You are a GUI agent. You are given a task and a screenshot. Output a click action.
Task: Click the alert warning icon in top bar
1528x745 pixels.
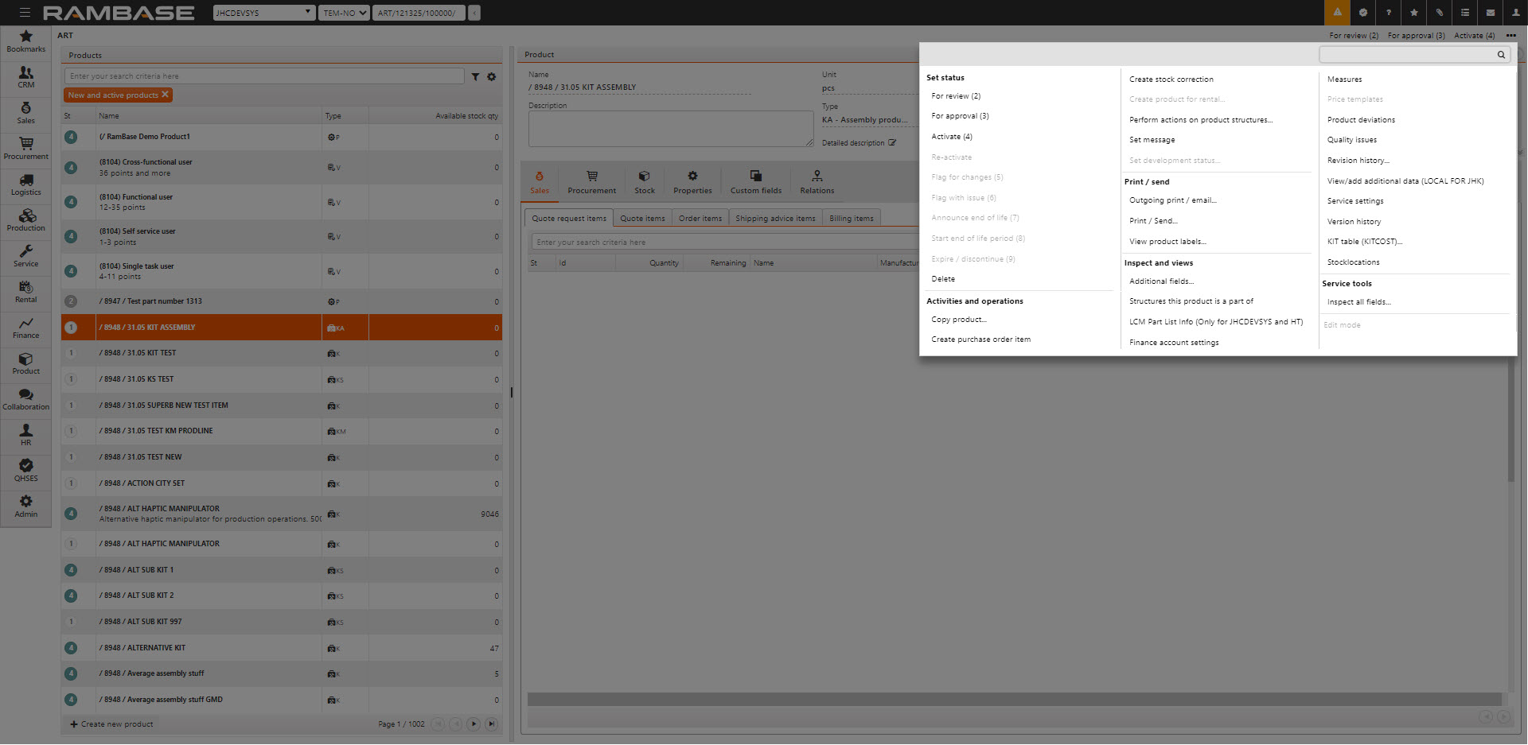pyautogui.click(x=1337, y=13)
